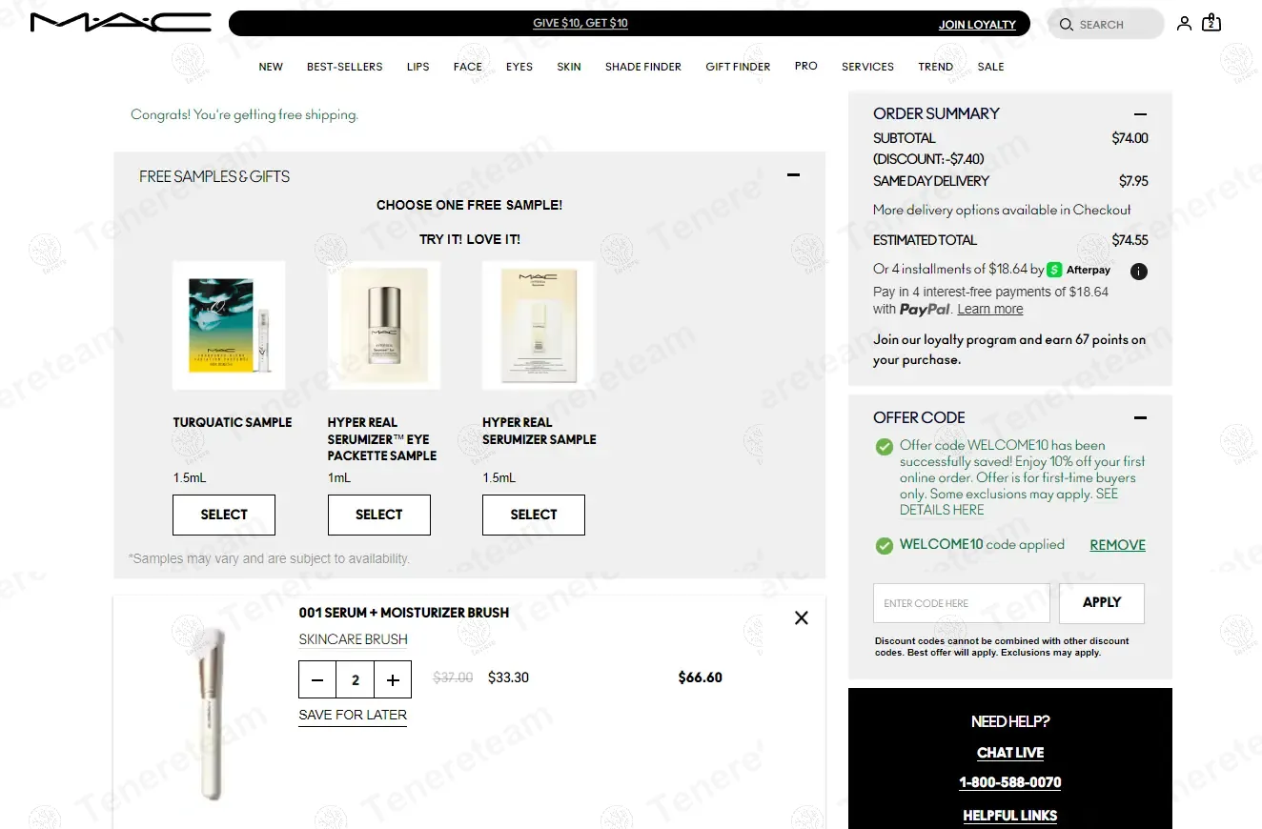
Task: Click the search magnifier icon
Action: [x=1067, y=25]
